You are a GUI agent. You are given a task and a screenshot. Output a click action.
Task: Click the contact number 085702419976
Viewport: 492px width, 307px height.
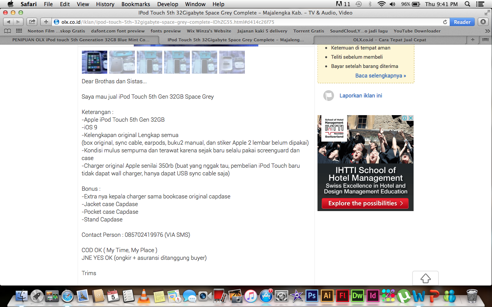(144, 235)
